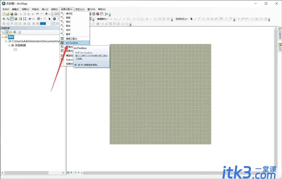Open the 书签(B) menu
The image size is (282, 179).
coord(35,9)
